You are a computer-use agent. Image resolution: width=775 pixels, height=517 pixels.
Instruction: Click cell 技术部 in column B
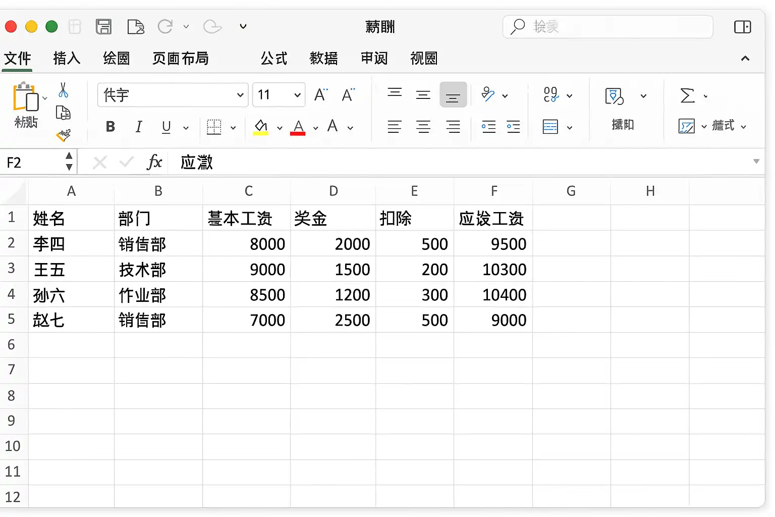tap(158, 269)
